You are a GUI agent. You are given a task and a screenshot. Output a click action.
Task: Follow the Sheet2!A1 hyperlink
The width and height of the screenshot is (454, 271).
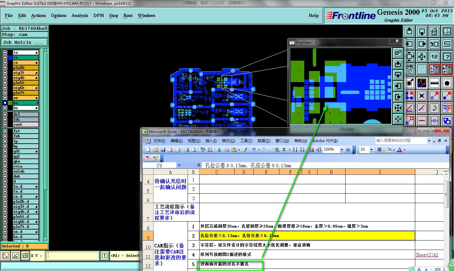(427, 255)
